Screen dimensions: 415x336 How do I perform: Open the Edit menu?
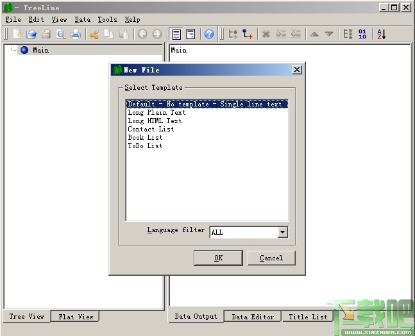coord(36,20)
